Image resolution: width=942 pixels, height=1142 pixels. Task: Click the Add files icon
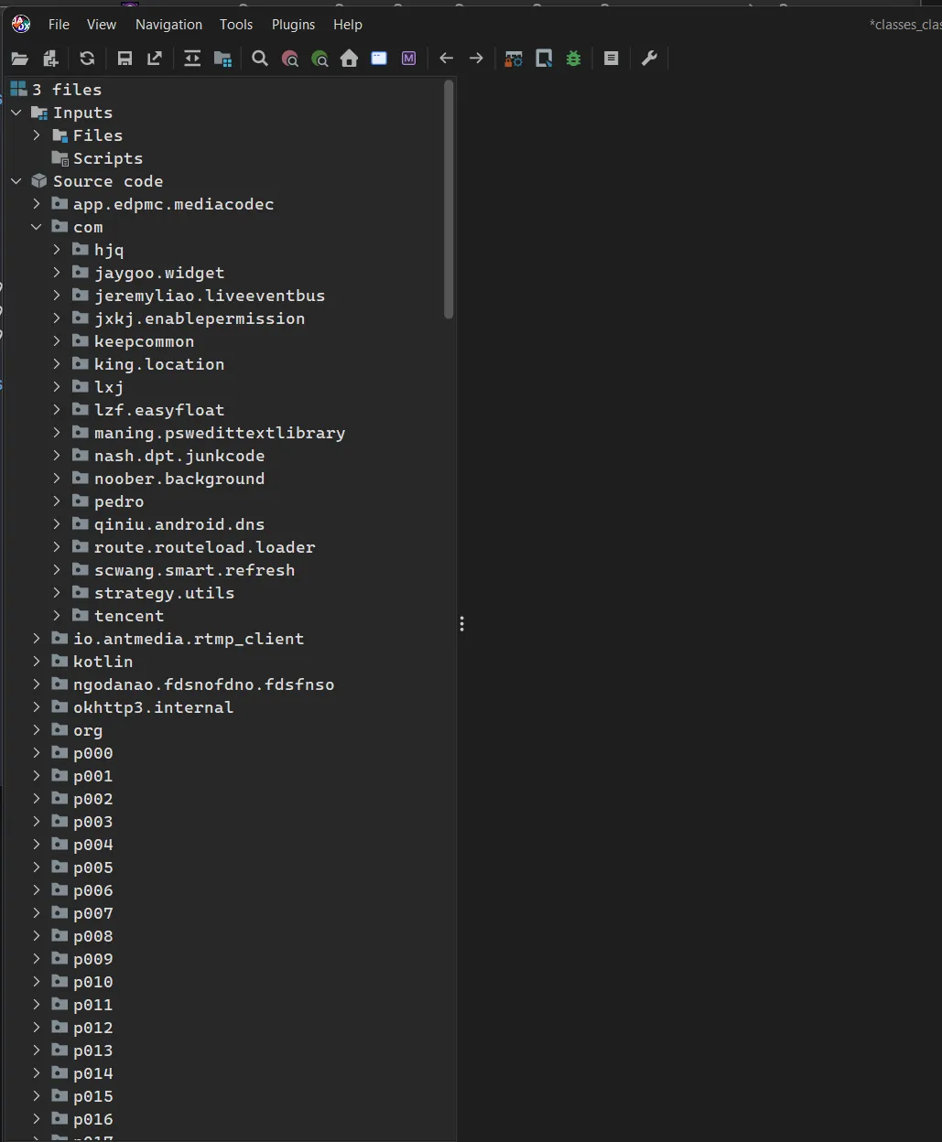tap(51, 59)
